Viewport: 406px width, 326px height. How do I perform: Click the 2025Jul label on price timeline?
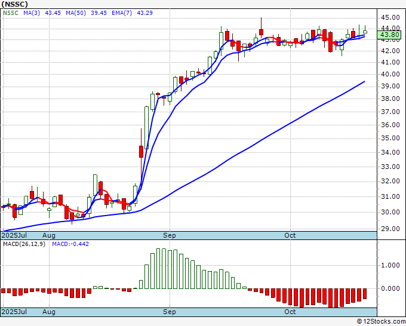point(14,235)
